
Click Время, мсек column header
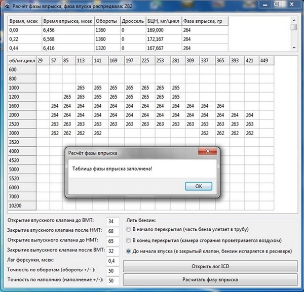click(25, 21)
